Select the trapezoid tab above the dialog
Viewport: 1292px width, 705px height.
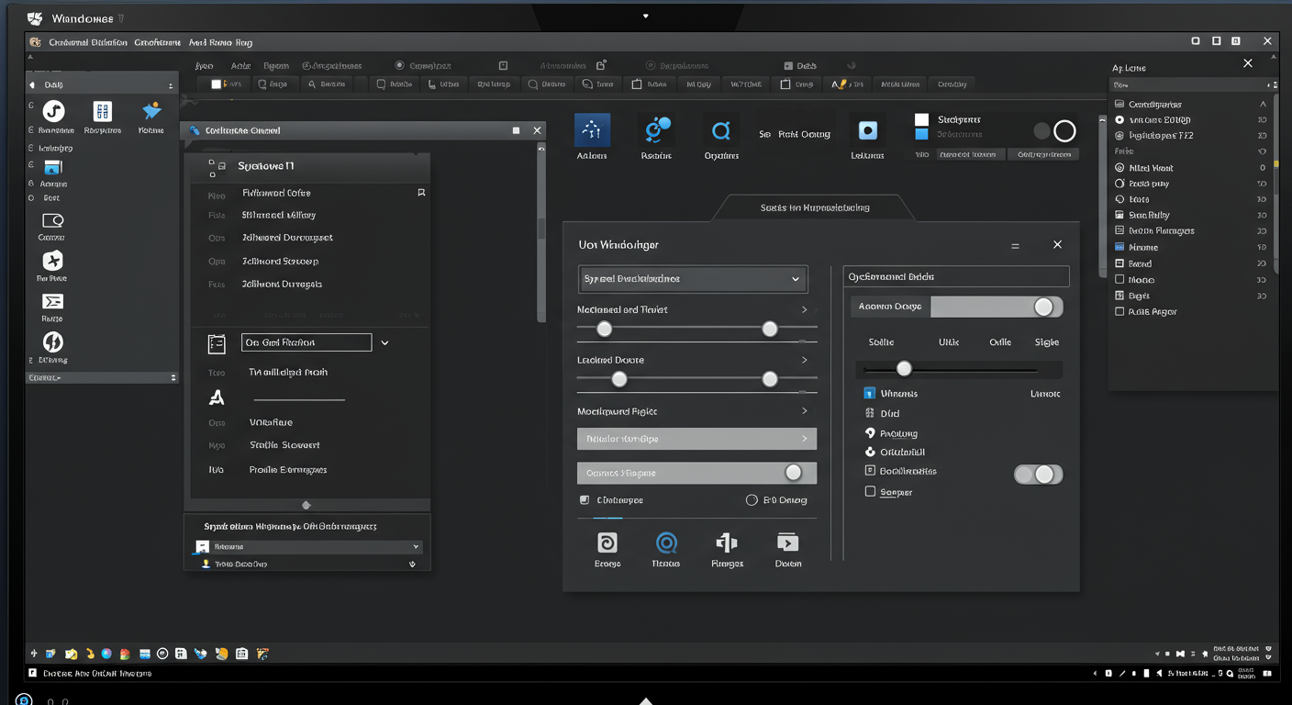pos(815,207)
